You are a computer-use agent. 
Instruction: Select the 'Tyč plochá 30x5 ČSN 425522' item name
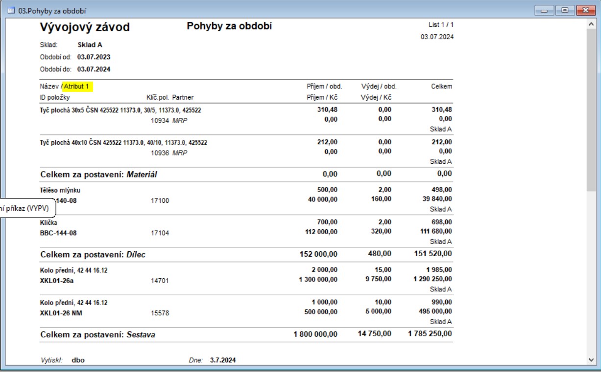pyautogui.click(x=120, y=110)
